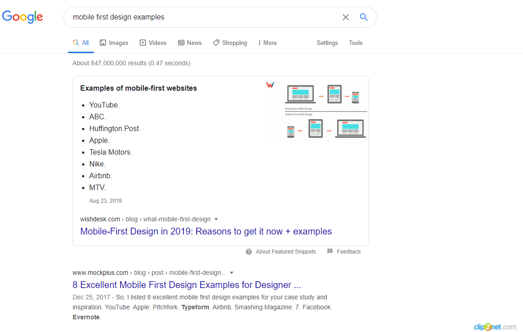Screen dimensions: 523x332
Task: Click the question mark help icon
Action: click(249, 252)
